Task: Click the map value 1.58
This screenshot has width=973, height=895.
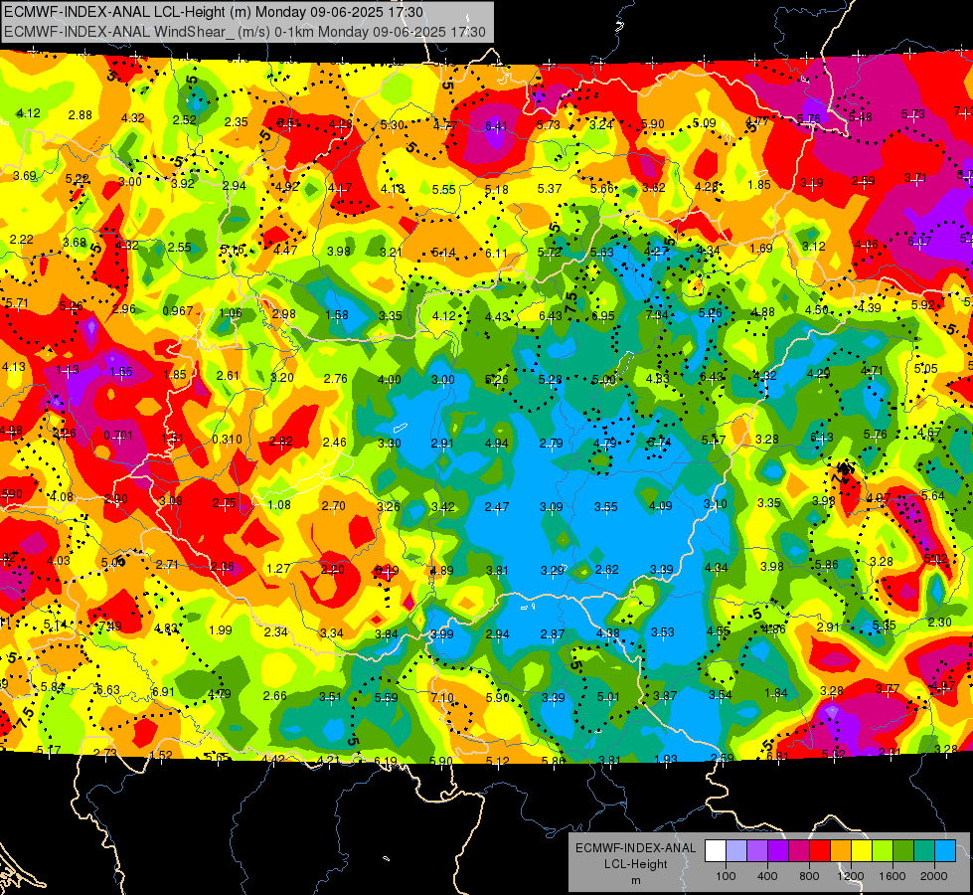Action: pyautogui.click(x=336, y=315)
